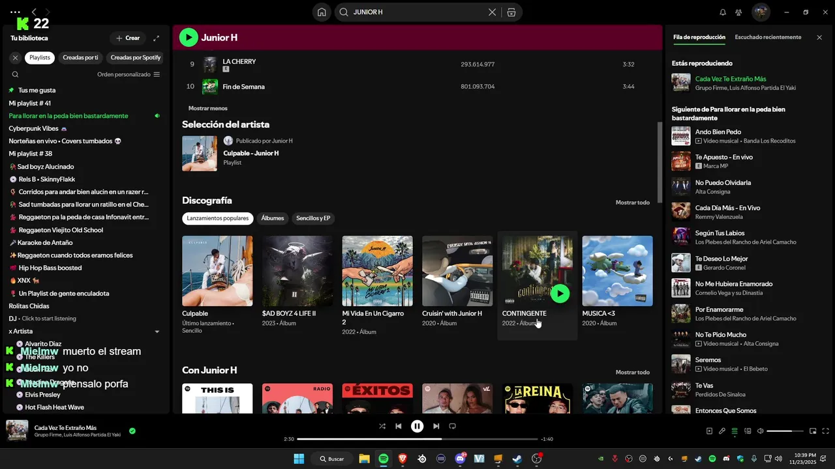Switch to the Escuchado recientemente tab
Viewport: 835px width, 469px height.
pyautogui.click(x=768, y=37)
